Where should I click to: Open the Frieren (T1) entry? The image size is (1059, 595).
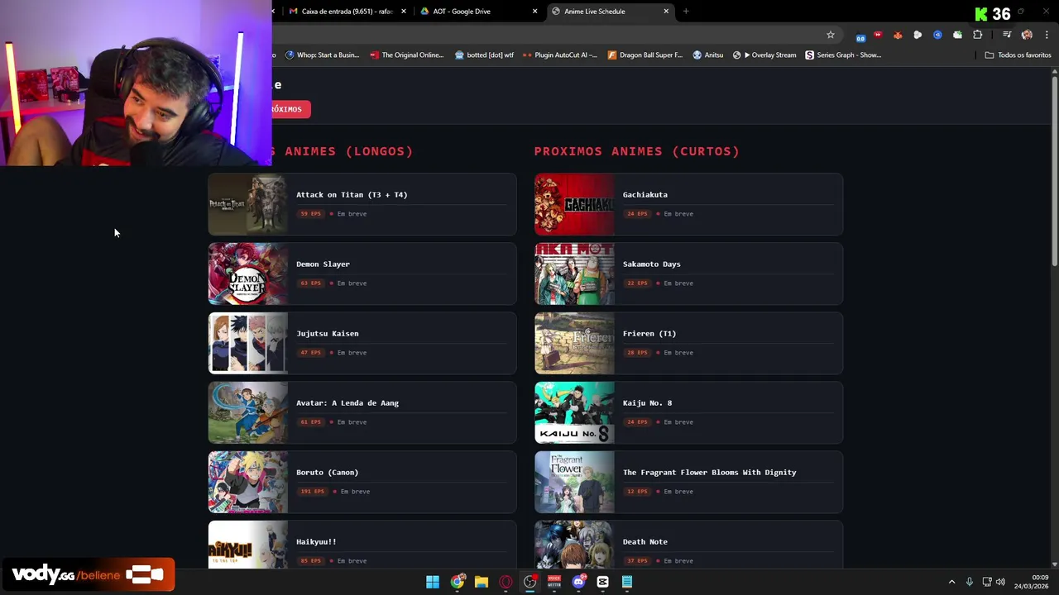[688, 344]
